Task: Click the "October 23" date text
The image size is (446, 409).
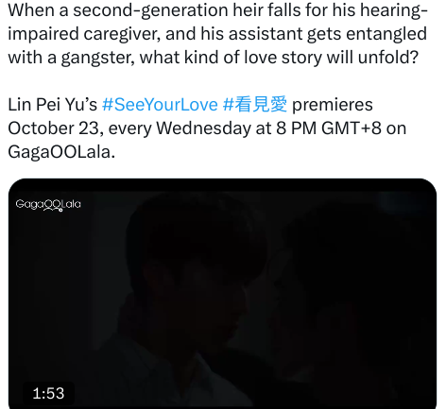Action: pos(53,128)
